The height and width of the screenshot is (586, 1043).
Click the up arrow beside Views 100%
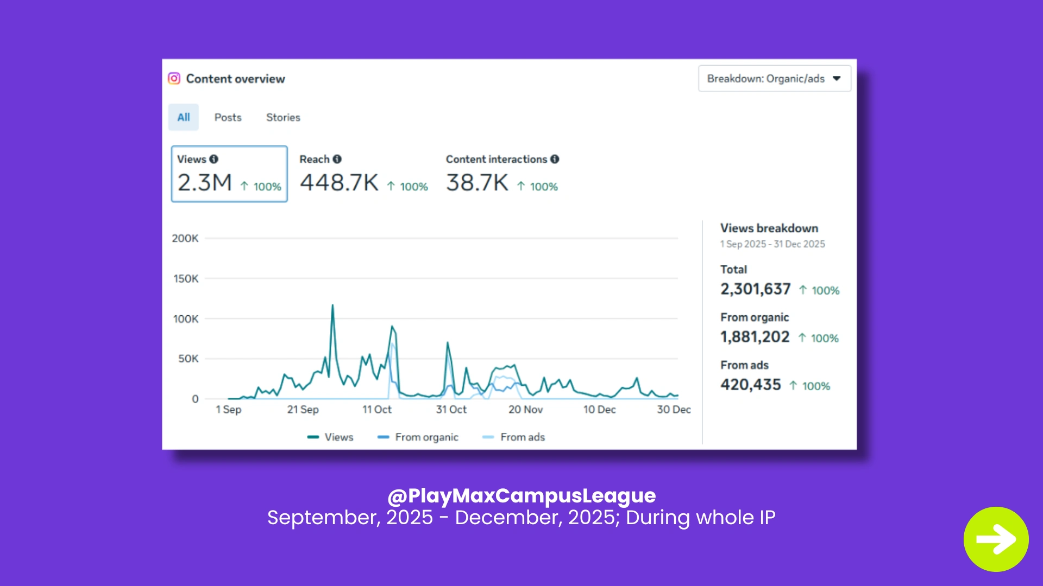pyautogui.click(x=244, y=187)
